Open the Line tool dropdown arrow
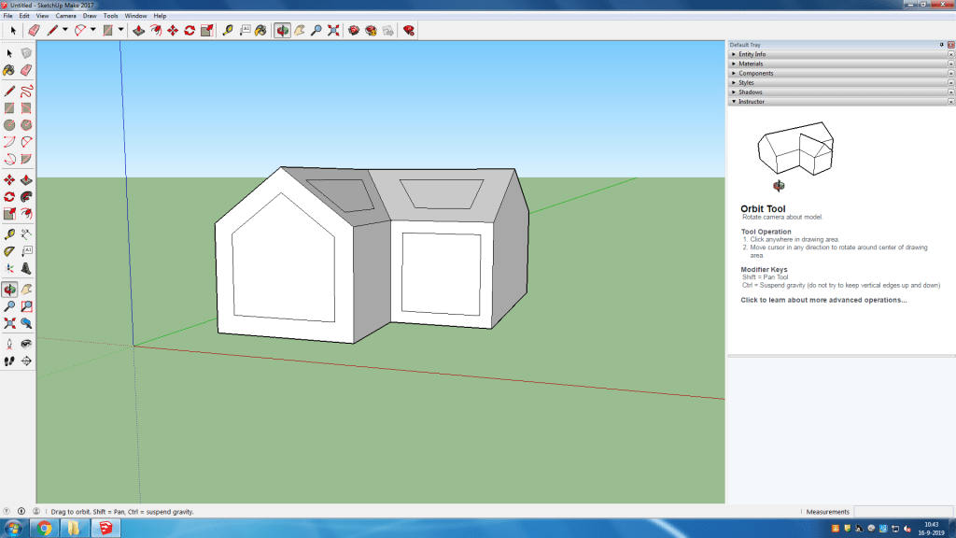 click(64, 30)
